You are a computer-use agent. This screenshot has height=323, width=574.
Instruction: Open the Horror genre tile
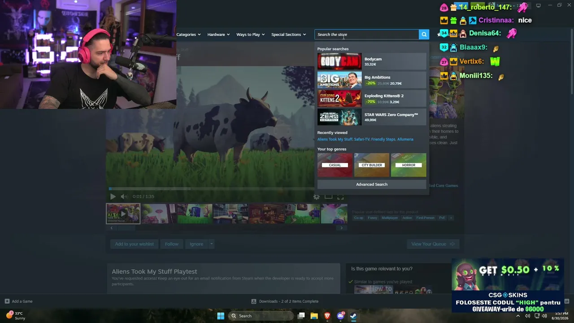pos(409,165)
